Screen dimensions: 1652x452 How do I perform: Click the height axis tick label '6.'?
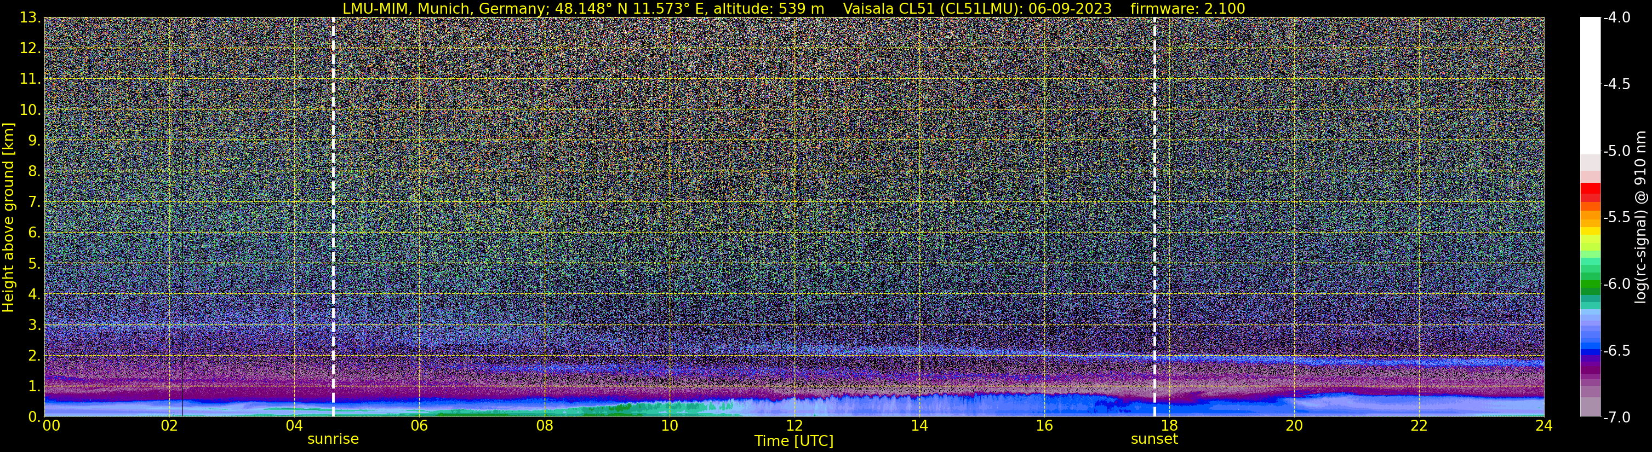click(x=35, y=233)
